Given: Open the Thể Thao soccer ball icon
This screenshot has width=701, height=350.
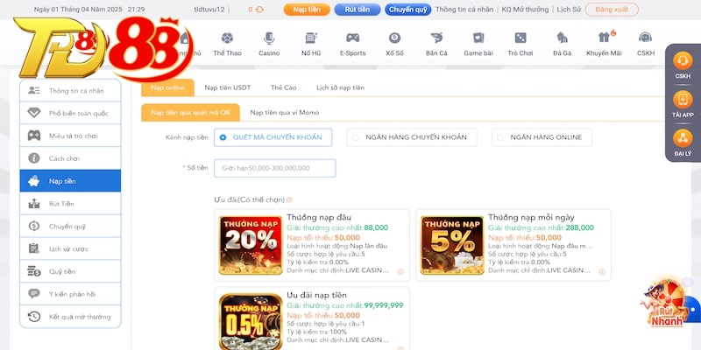Looking at the screenshot, I should tap(227, 39).
